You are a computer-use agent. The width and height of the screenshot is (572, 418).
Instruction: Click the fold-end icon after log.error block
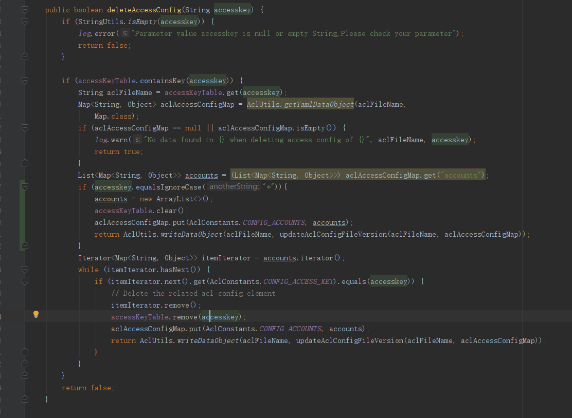(24, 56)
